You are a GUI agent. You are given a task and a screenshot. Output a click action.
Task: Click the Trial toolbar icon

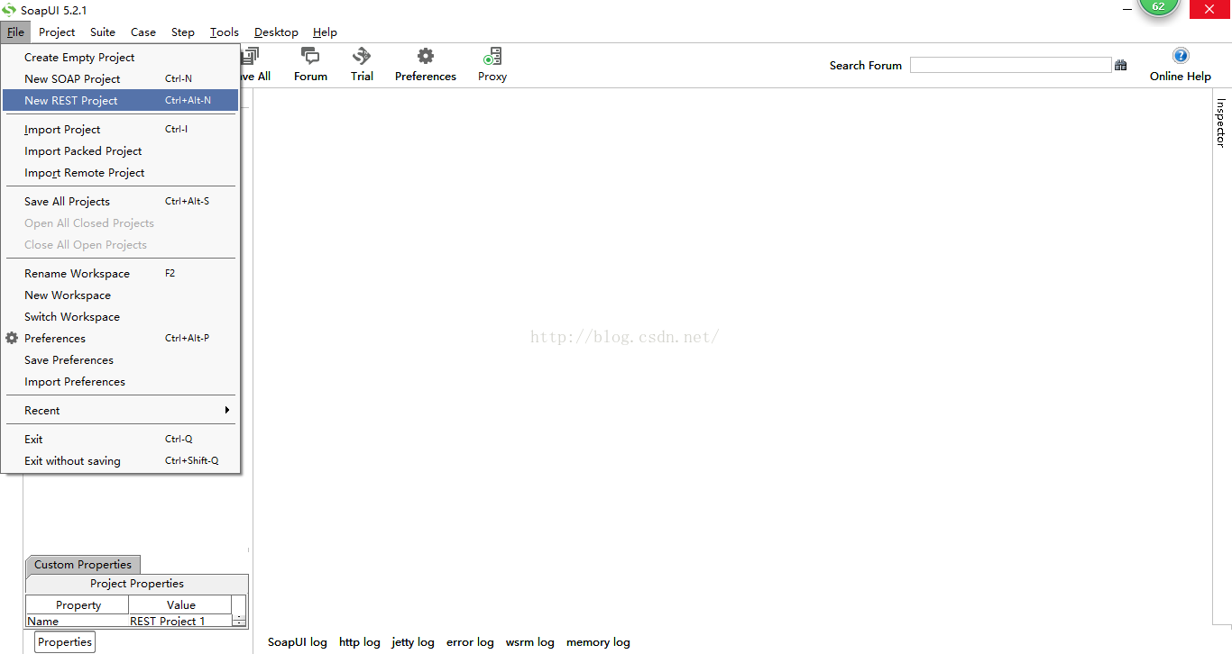[362, 57]
